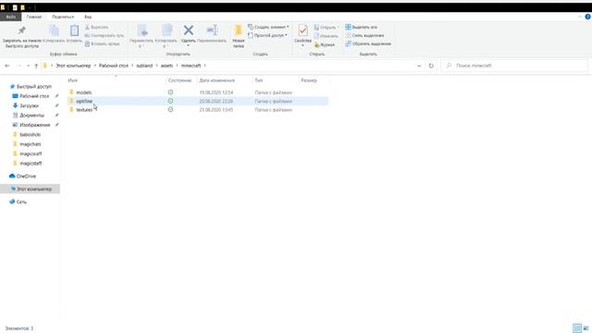592x333 pixels.
Task: Click the Properties checkmark icon
Action: [x=302, y=31]
